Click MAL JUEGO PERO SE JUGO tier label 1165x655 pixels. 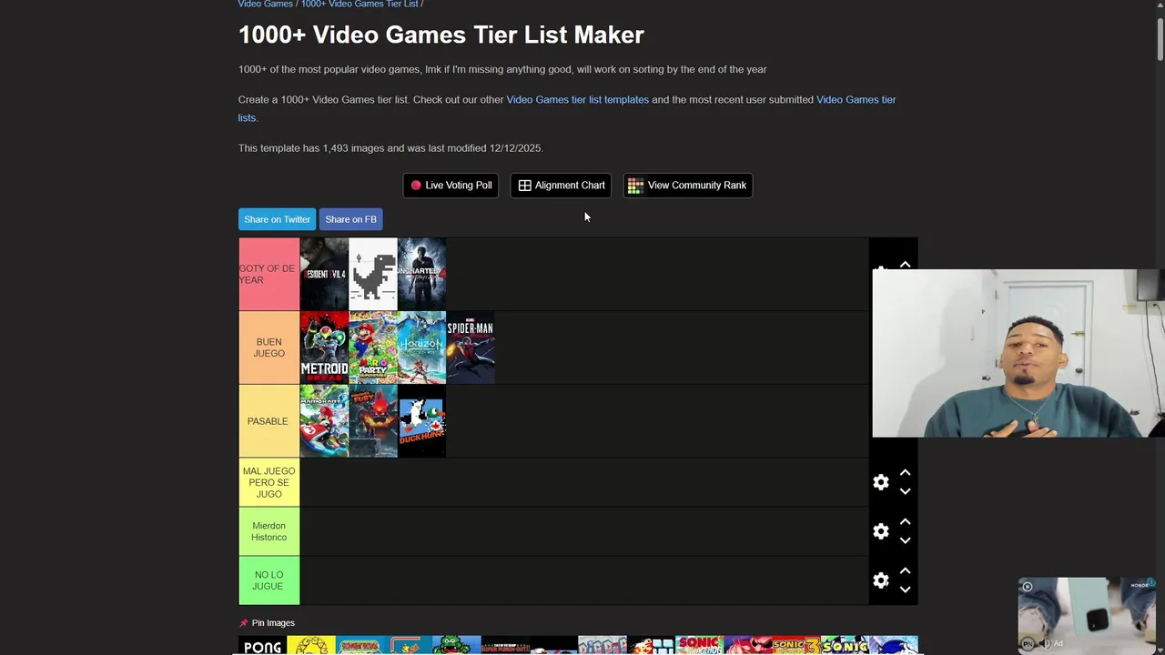pyautogui.click(x=268, y=482)
